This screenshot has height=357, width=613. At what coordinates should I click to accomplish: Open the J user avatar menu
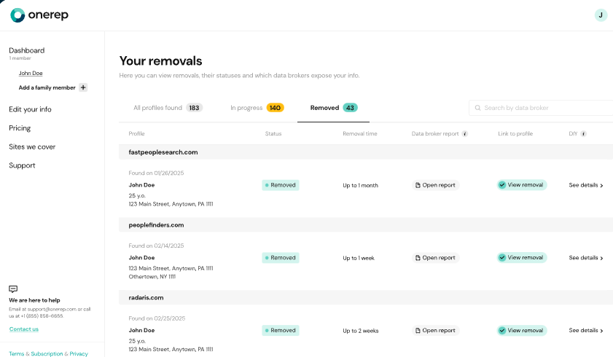(x=601, y=15)
